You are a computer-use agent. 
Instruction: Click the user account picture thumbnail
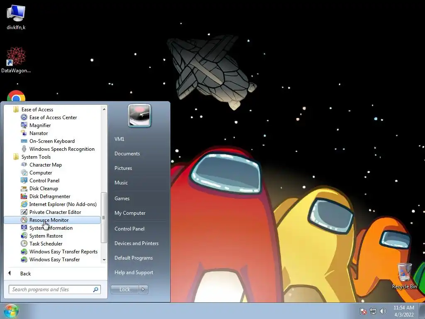tap(139, 115)
